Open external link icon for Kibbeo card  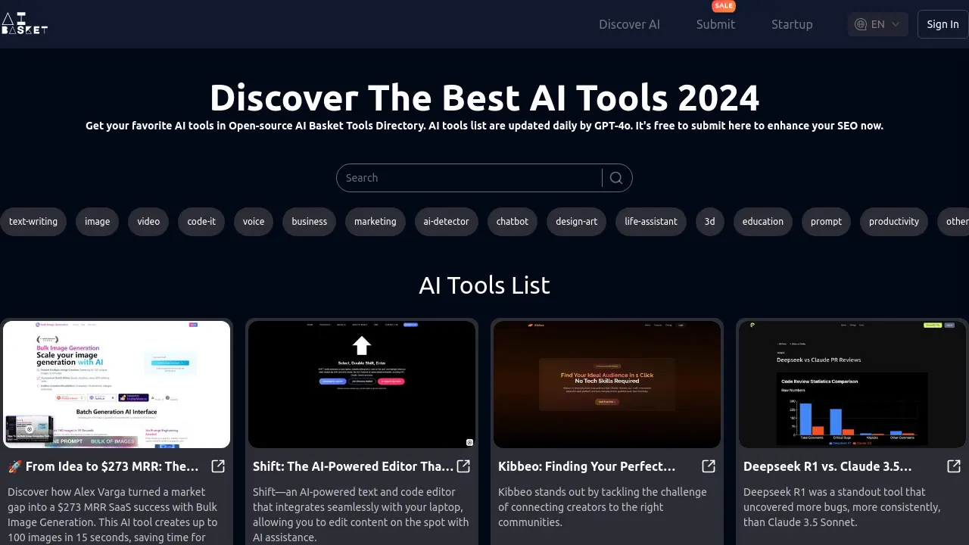point(709,466)
